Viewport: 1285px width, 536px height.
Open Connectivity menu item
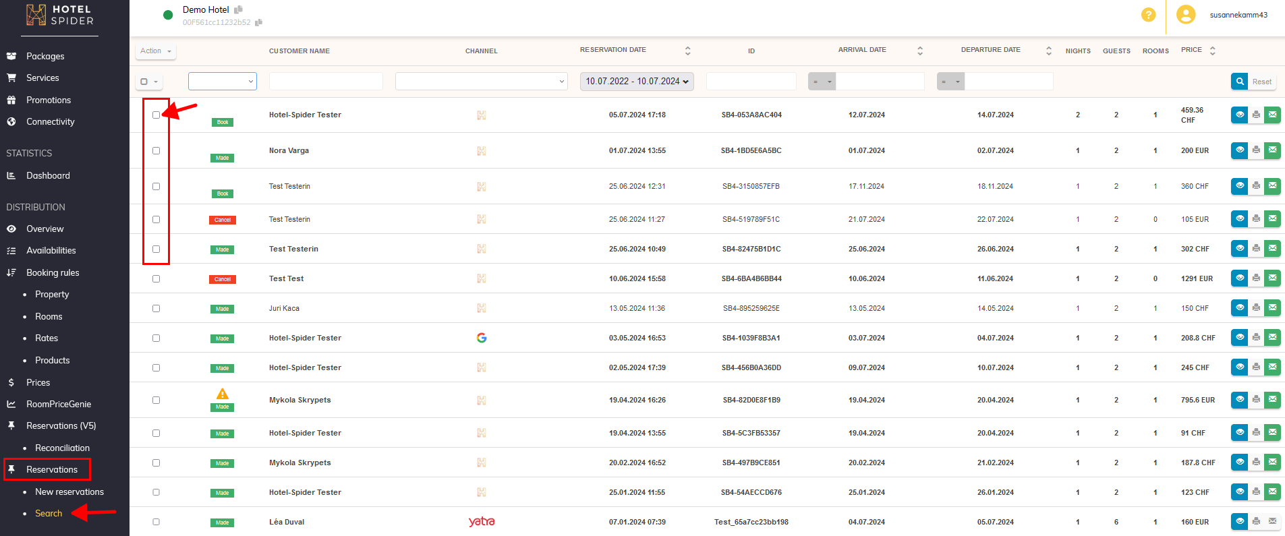(51, 121)
